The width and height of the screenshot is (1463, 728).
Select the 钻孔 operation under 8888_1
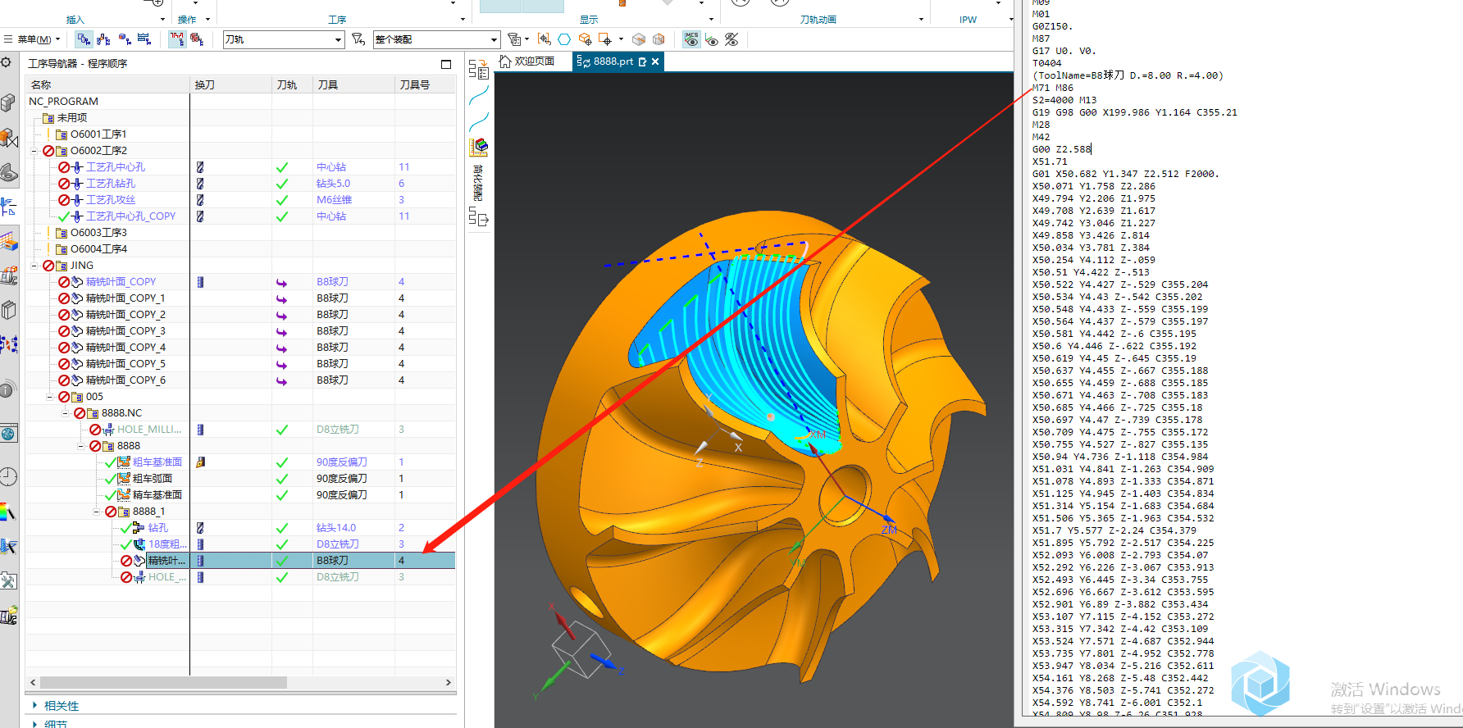[157, 527]
